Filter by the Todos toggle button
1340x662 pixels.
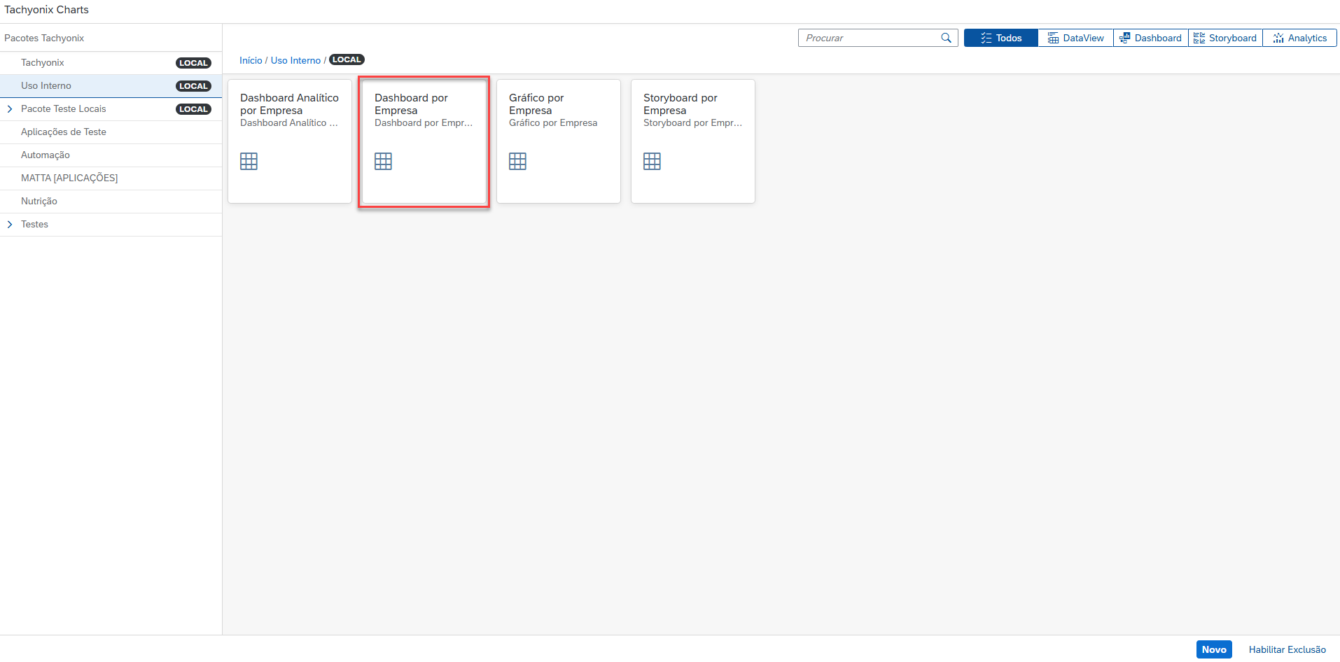(x=1000, y=38)
